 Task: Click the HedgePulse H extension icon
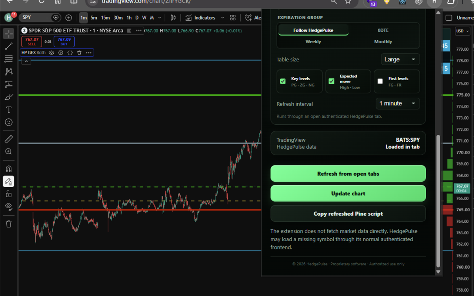[x=434, y=1]
